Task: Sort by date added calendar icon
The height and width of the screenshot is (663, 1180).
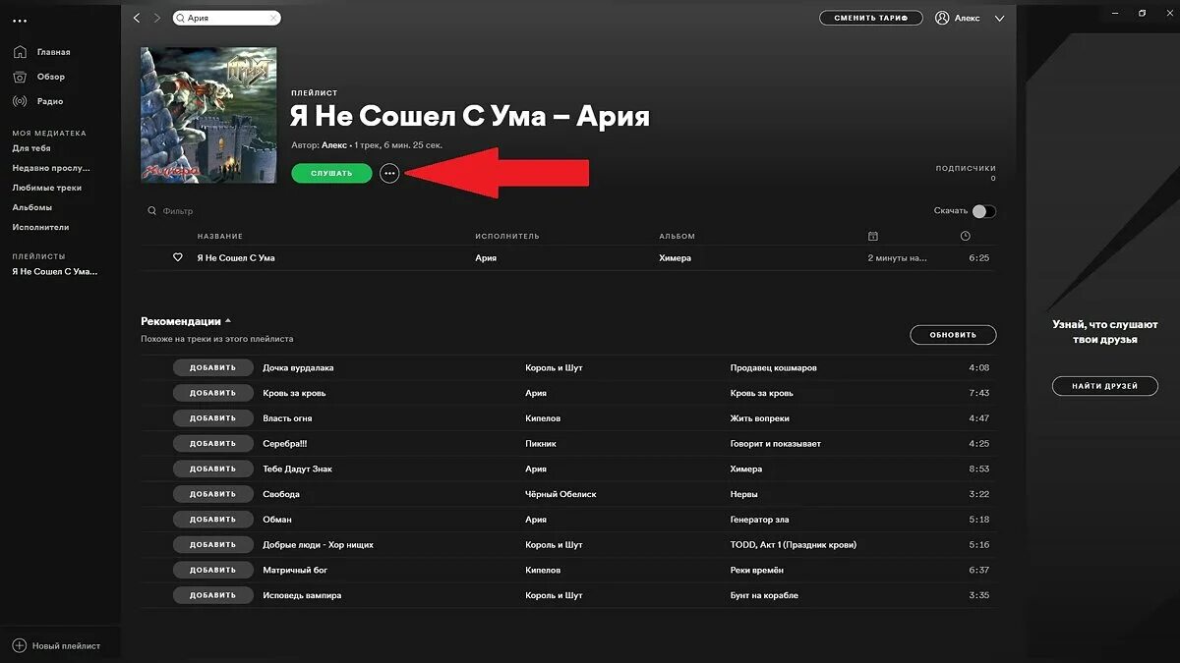Action: 872,236
